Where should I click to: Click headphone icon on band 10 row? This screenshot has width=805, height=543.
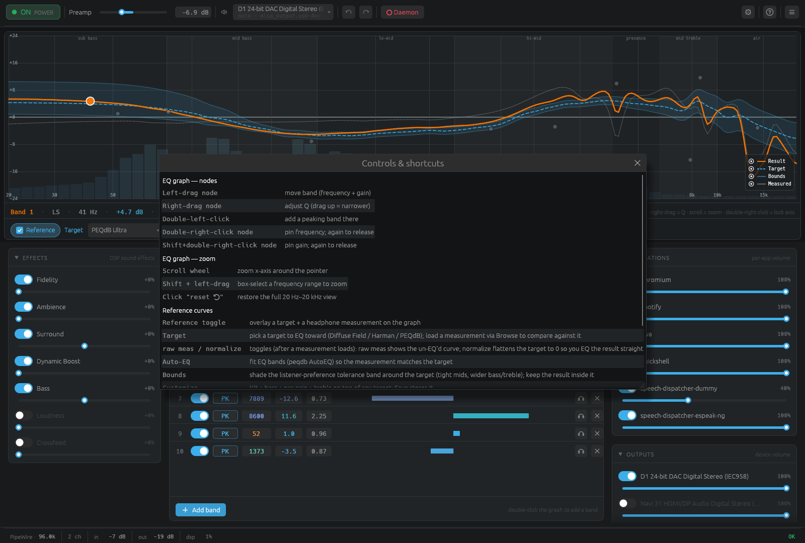click(581, 451)
